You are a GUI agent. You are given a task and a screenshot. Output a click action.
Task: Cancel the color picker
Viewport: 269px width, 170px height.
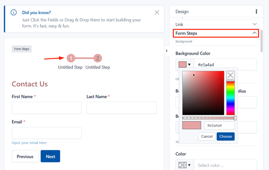click(x=207, y=136)
